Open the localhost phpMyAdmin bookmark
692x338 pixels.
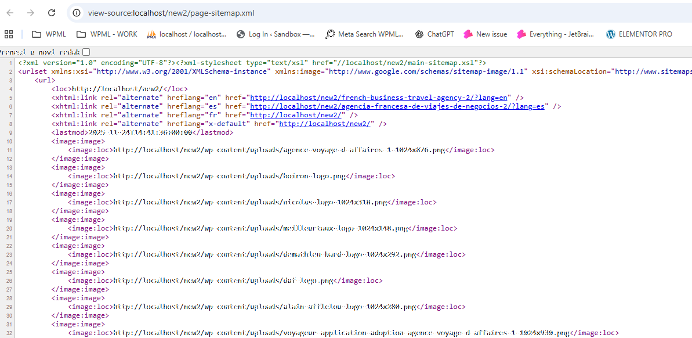[x=186, y=34]
